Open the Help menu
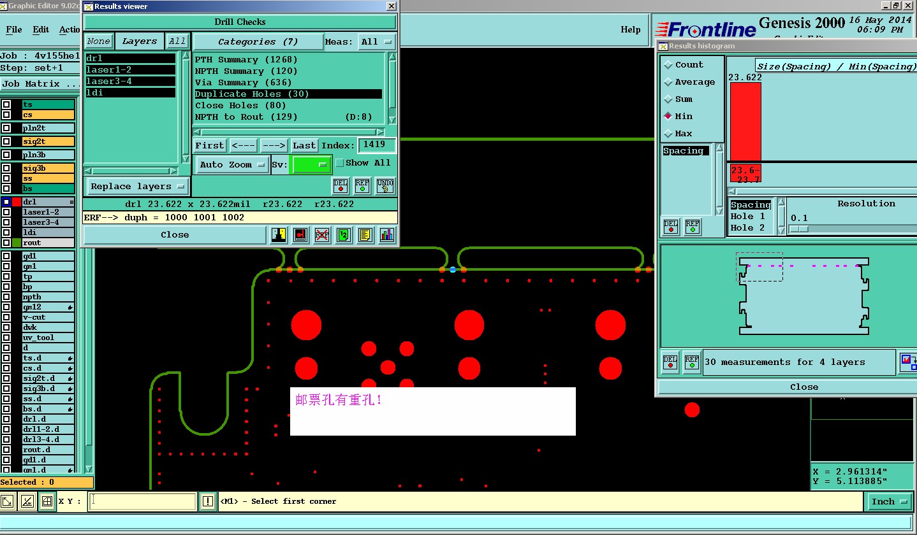 [631, 29]
